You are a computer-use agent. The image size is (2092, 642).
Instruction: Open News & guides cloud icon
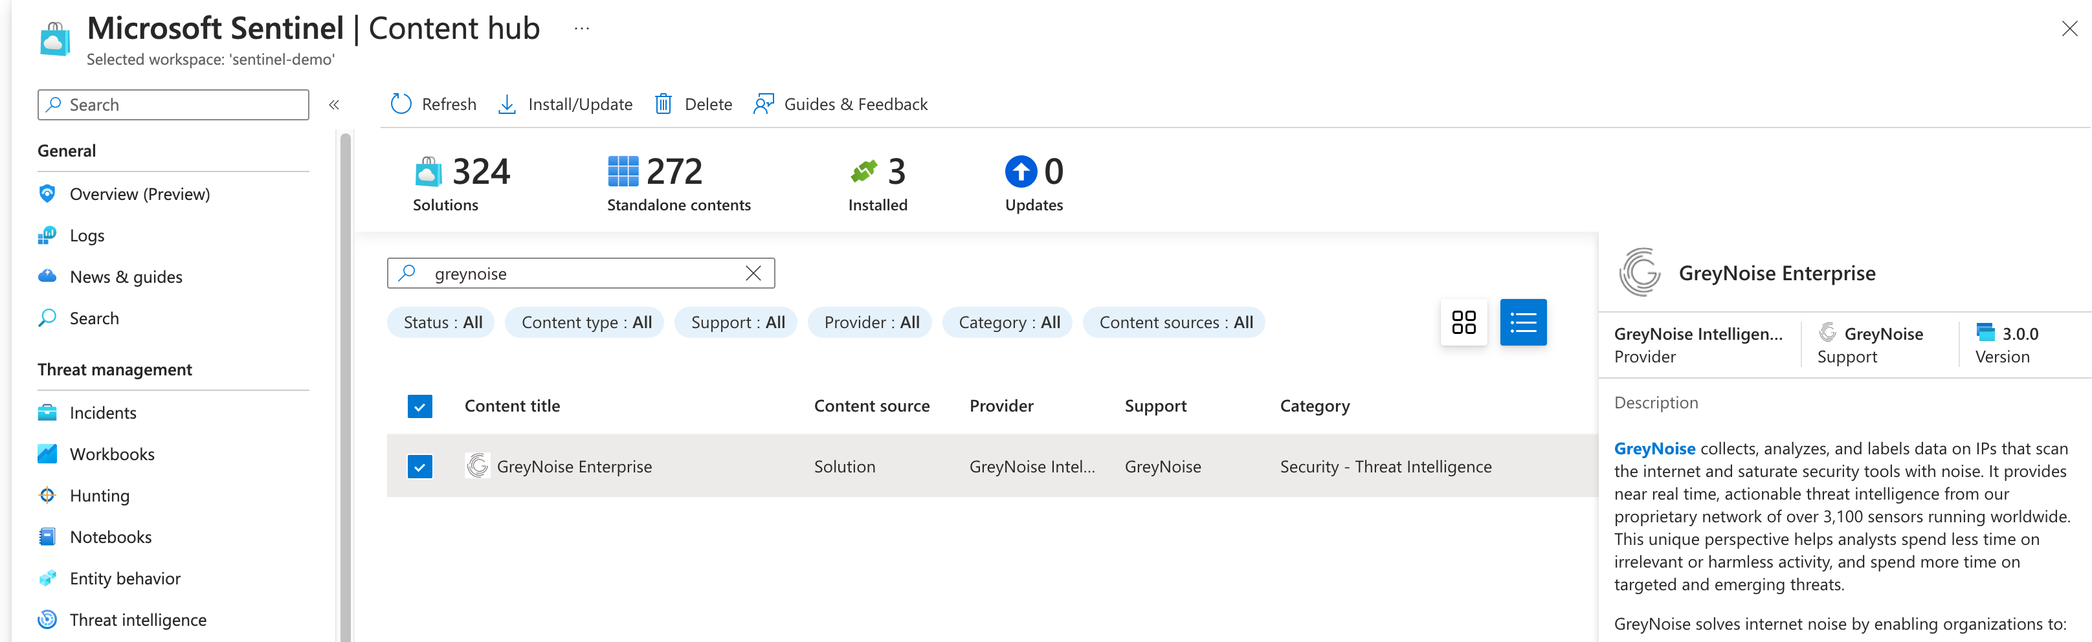pyautogui.click(x=47, y=277)
